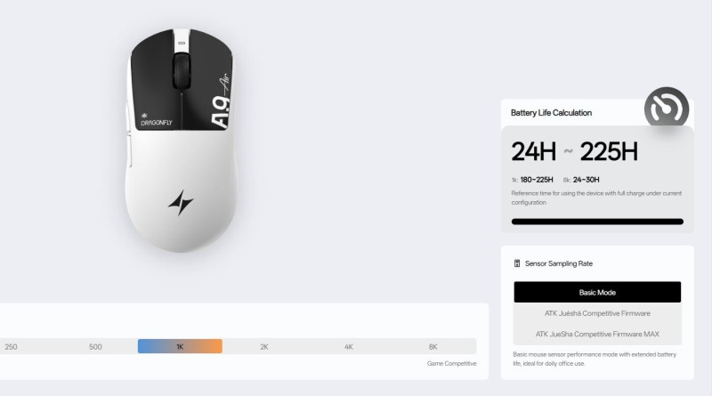Click the DPI button above scroll wheel
The width and height of the screenshot is (712, 396).
point(182,43)
